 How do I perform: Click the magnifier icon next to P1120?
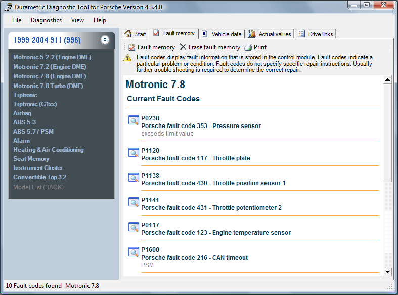[x=134, y=152]
